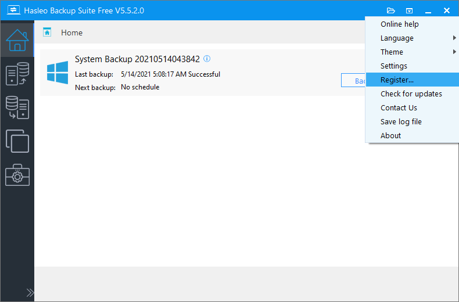The height and width of the screenshot is (302, 459).
Task: Open the Home sidebar section
Action: pos(17,40)
